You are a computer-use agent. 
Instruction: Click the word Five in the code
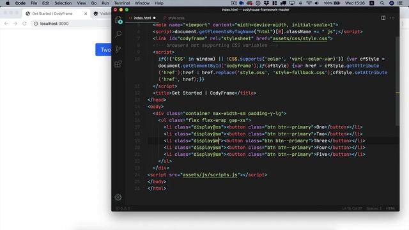pyautogui.click(x=321, y=155)
